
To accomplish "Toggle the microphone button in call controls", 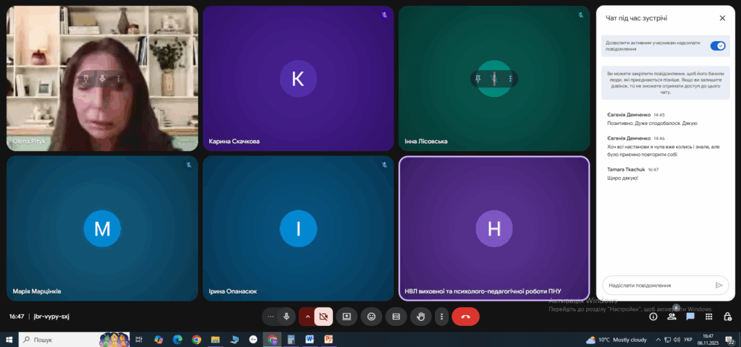I will point(287,317).
